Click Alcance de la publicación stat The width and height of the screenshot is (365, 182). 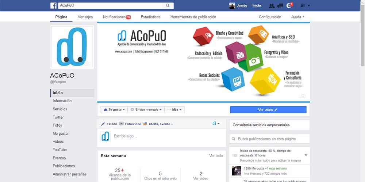[x=120, y=174]
